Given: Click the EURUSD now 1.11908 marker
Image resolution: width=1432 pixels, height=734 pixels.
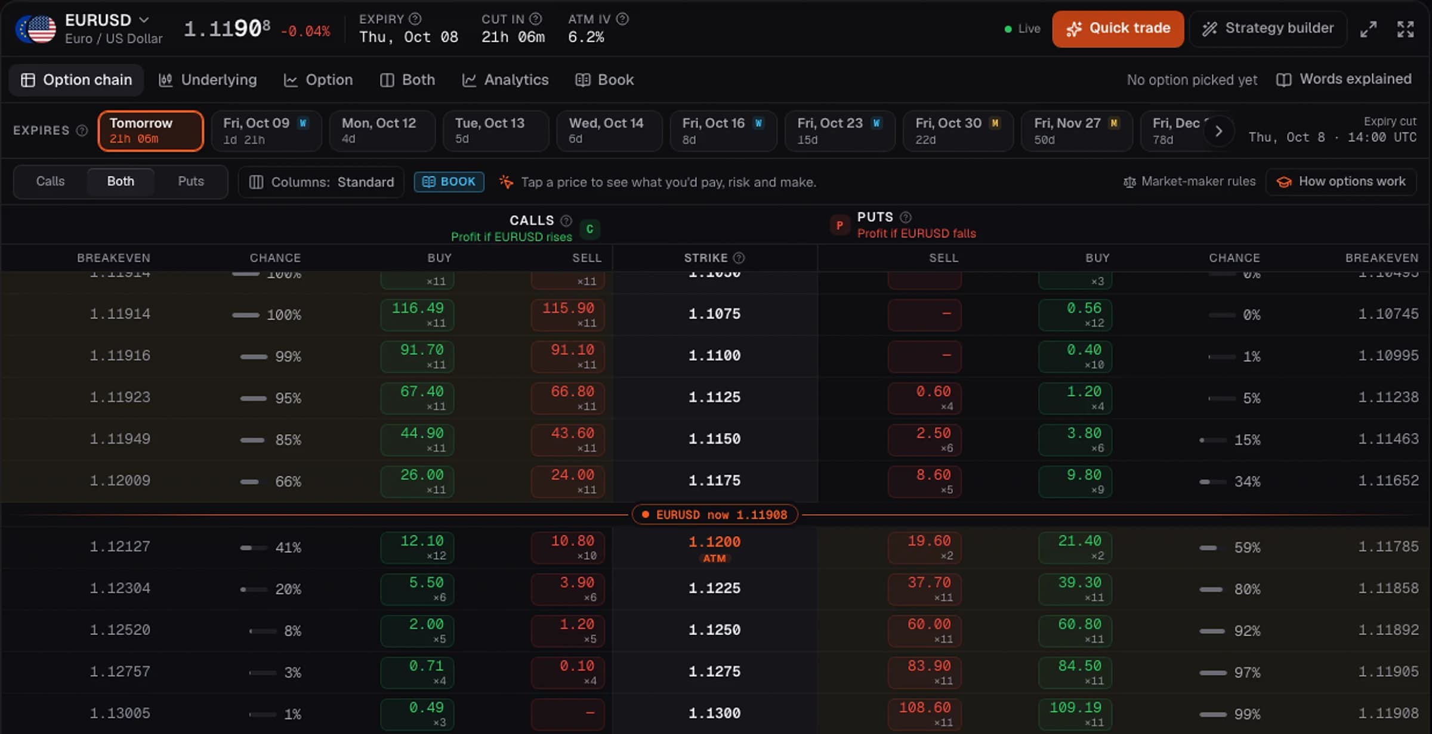Looking at the screenshot, I should click(715, 515).
